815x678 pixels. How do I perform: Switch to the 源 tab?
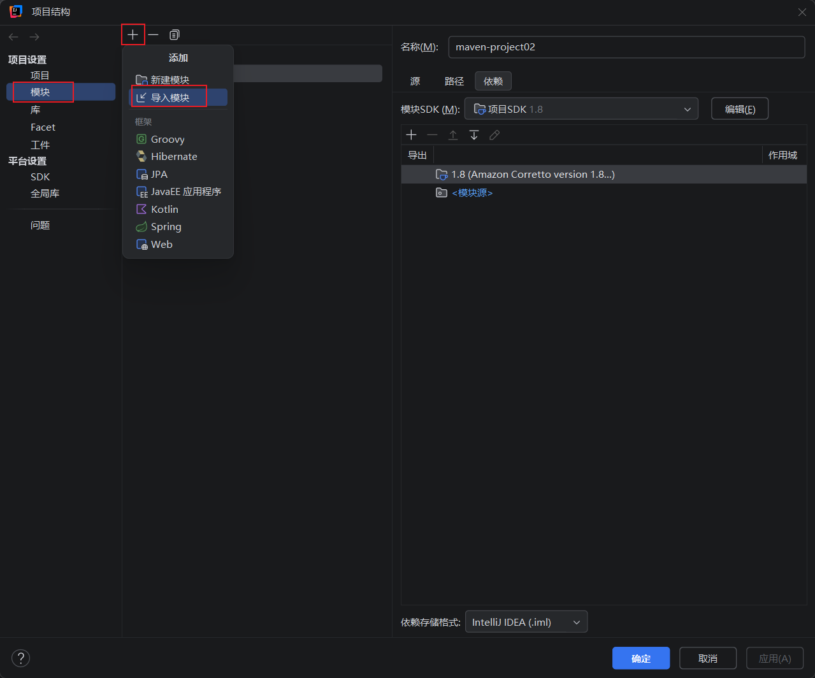(415, 82)
